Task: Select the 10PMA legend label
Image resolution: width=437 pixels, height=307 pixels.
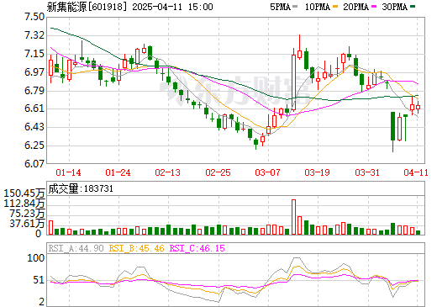Action: (318, 7)
